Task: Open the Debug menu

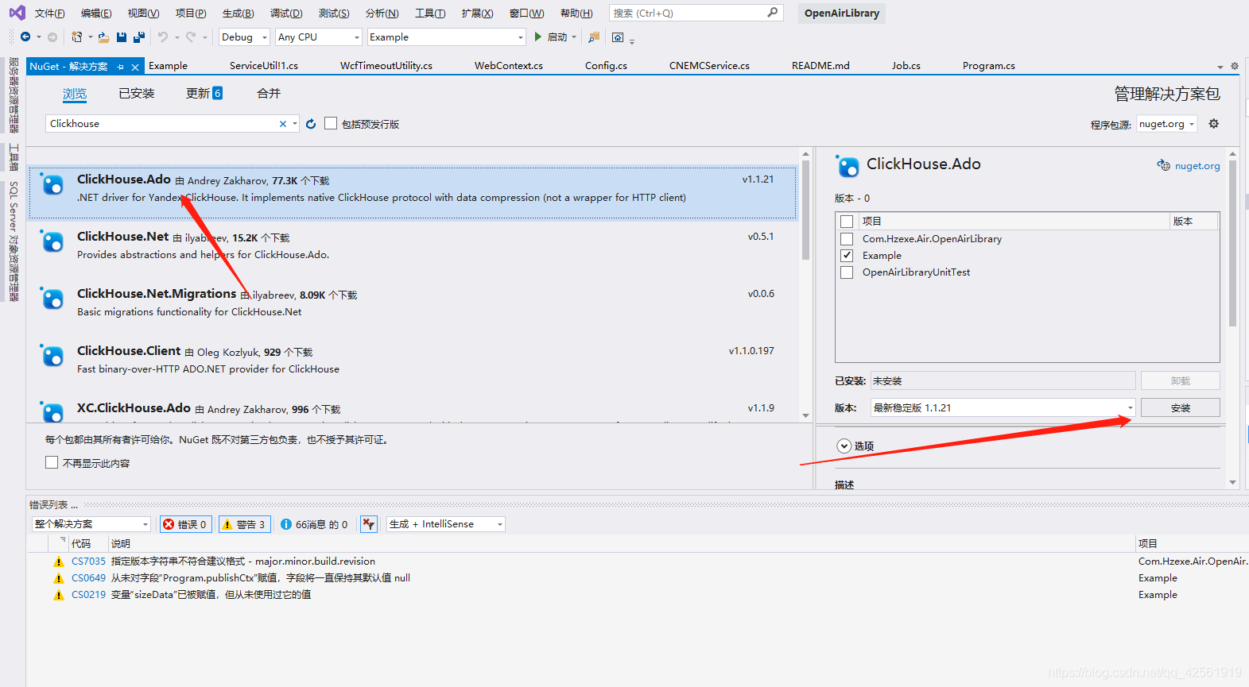Action: click(x=286, y=14)
